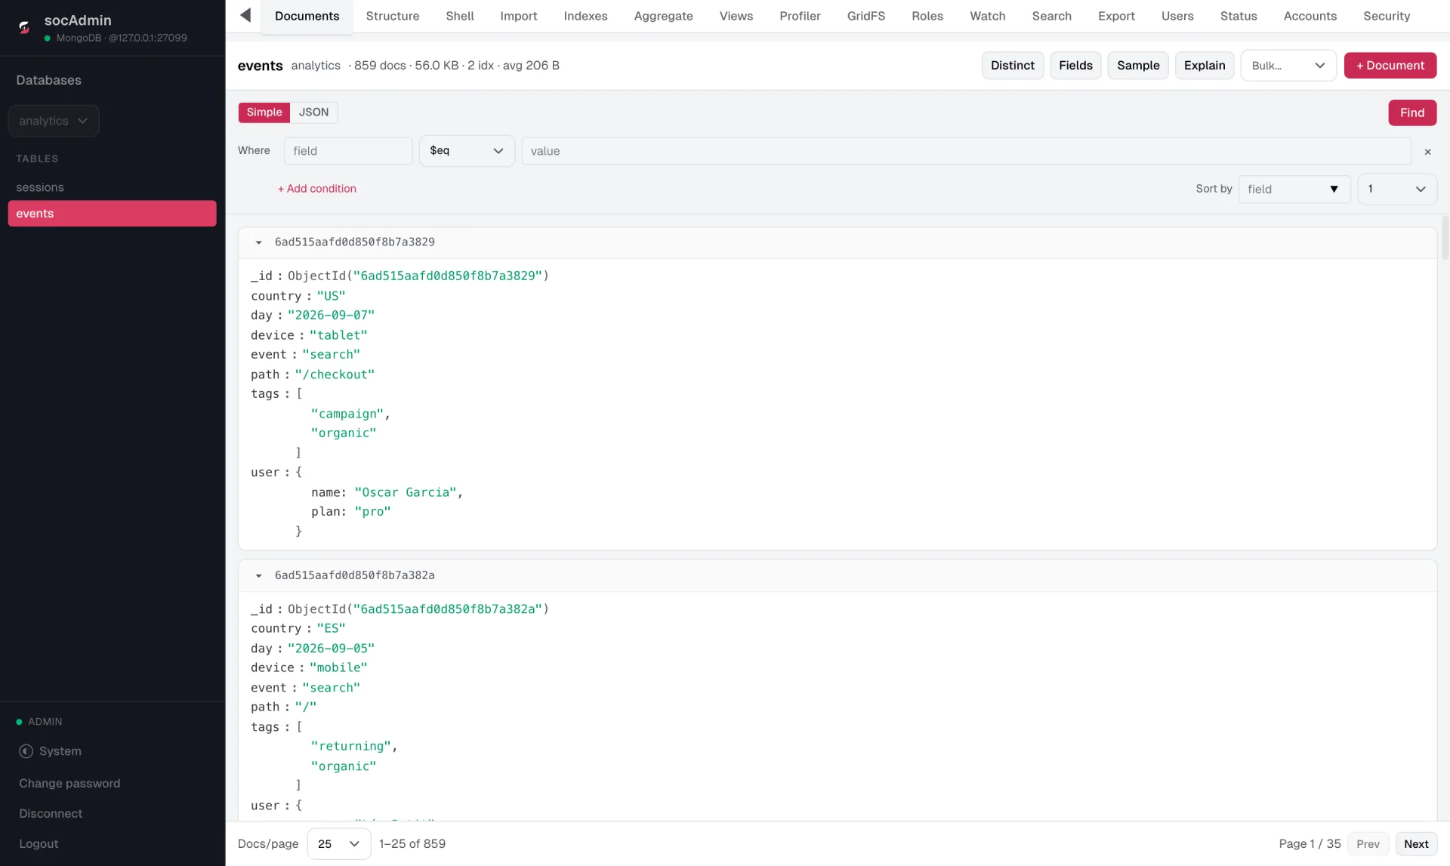This screenshot has width=1450, height=866.
Task: Click the documents list vertical scrollbar
Action: pos(1445,239)
